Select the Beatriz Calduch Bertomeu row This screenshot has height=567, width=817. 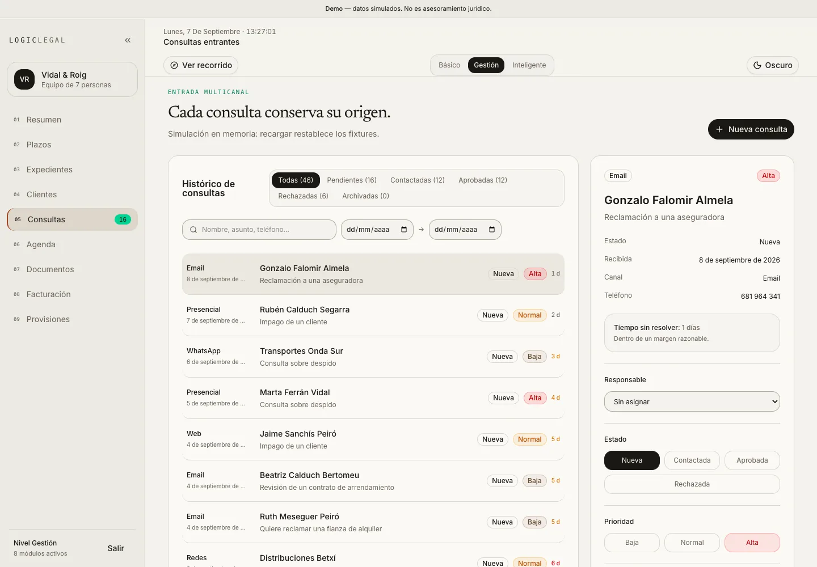[x=373, y=481]
